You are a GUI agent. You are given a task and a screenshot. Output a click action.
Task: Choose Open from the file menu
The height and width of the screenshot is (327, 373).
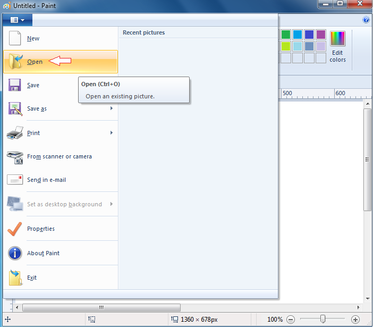[x=61, y=62]
